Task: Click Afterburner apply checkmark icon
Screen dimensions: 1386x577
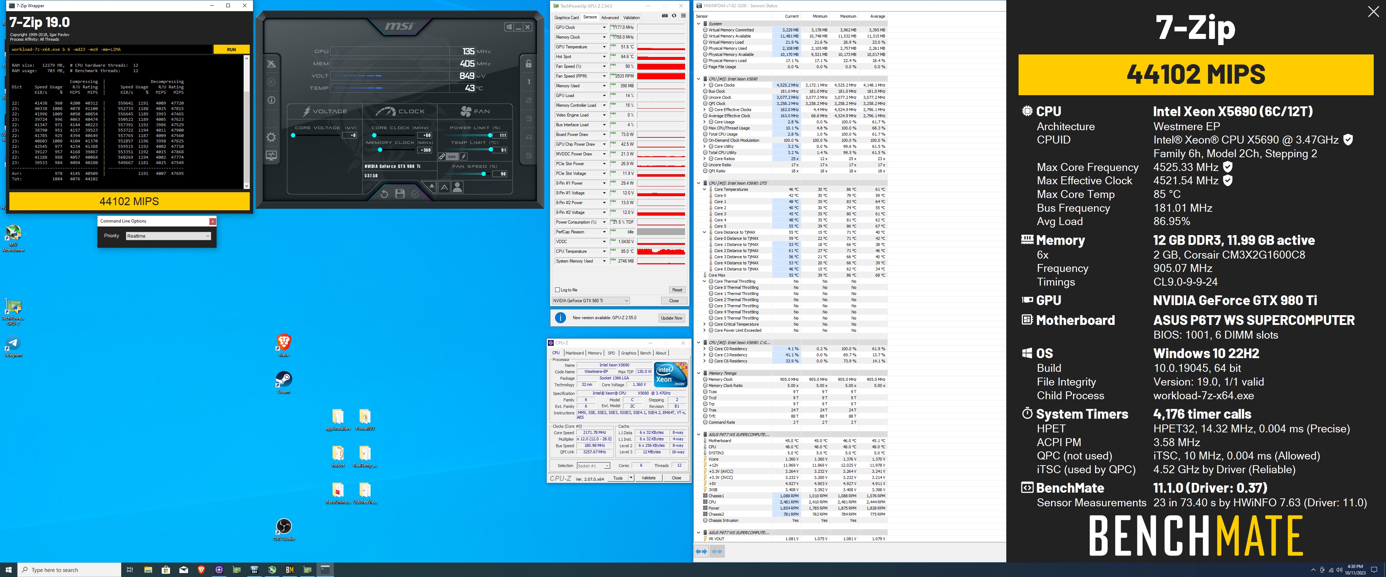Action: pos(415,194)
